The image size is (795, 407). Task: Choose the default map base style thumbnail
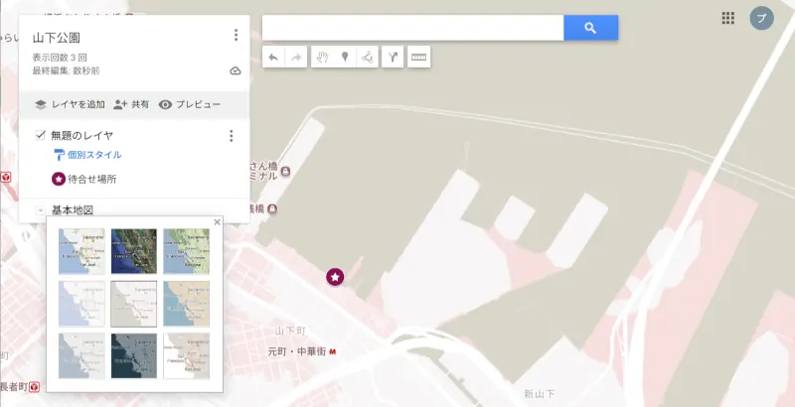point(81,251)
